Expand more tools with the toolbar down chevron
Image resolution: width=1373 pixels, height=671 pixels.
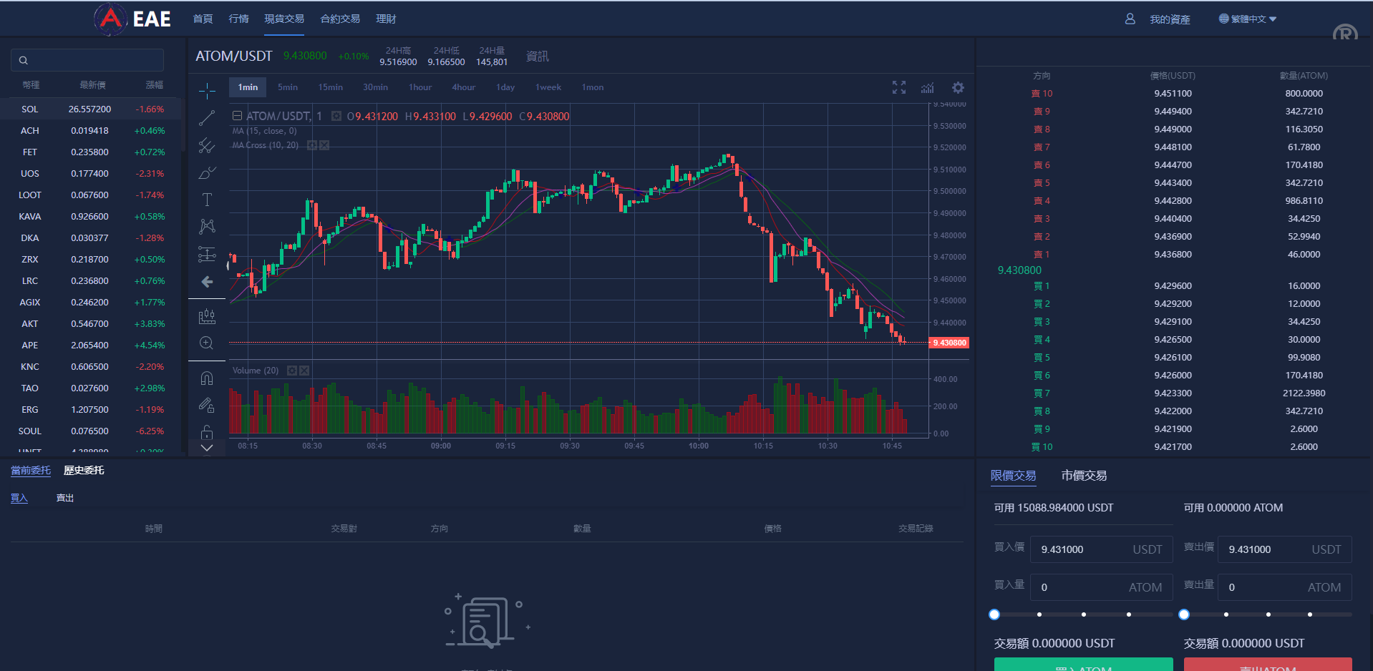(207, 448)
